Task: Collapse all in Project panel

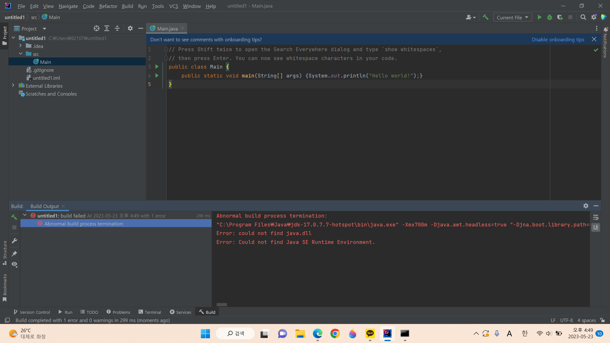Action: pos(117,28)
